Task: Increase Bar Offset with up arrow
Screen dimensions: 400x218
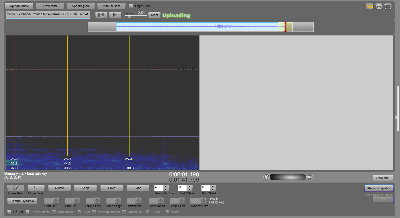Action: click(213, 186)
